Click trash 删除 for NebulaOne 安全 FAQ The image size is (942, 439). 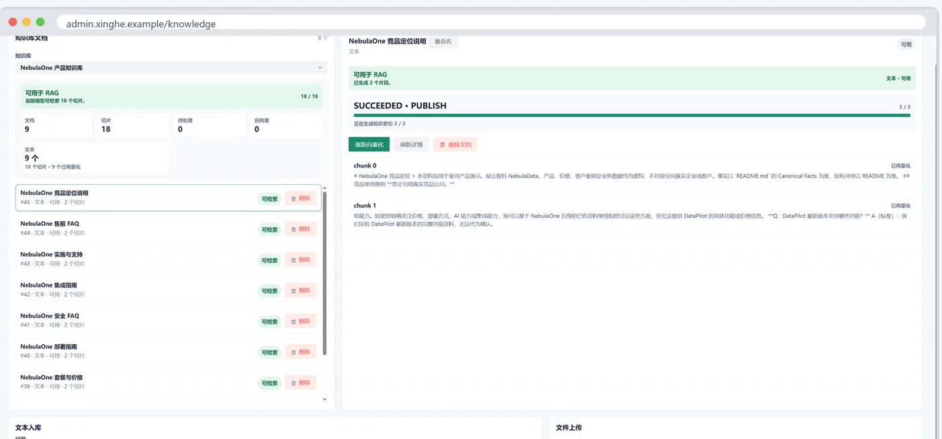point(300,321)
